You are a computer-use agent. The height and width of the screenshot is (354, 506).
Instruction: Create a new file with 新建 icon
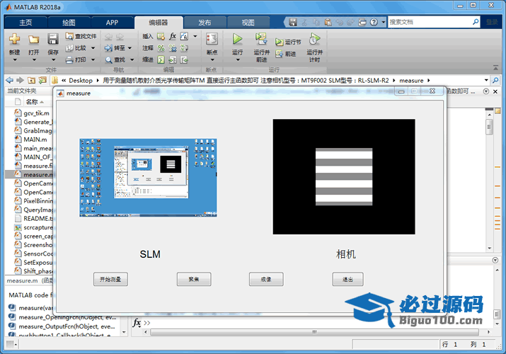tap(14, 39)
